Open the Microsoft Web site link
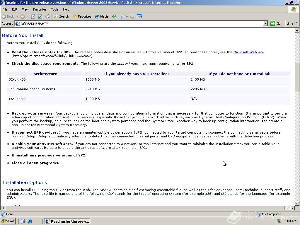Viewport: 300px width, 225px height. (x=248, y=52)
